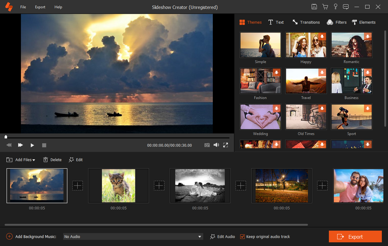
Task: Select the kitten thumbnail in the timeline
Action: (119, 185)
